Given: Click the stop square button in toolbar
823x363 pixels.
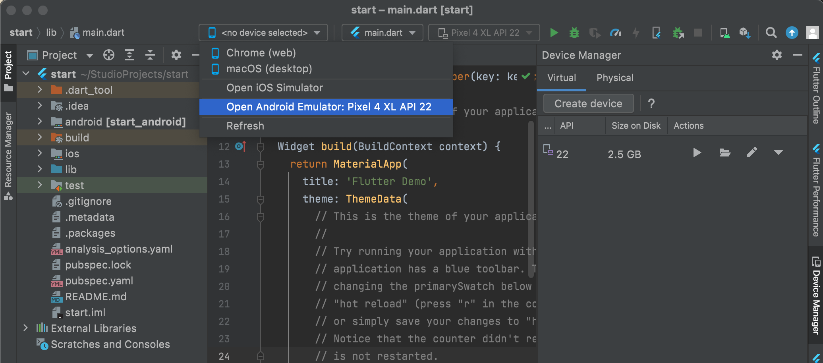Looking at the screenshot, I should pyautogui.click(x=698, y=33).
